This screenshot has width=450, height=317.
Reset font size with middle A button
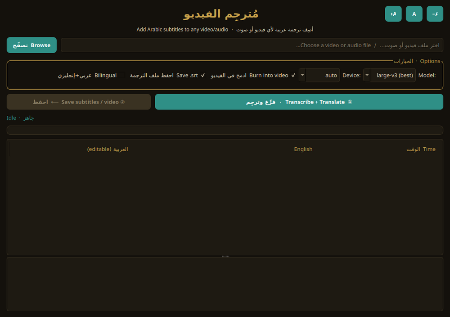[414, 14]
